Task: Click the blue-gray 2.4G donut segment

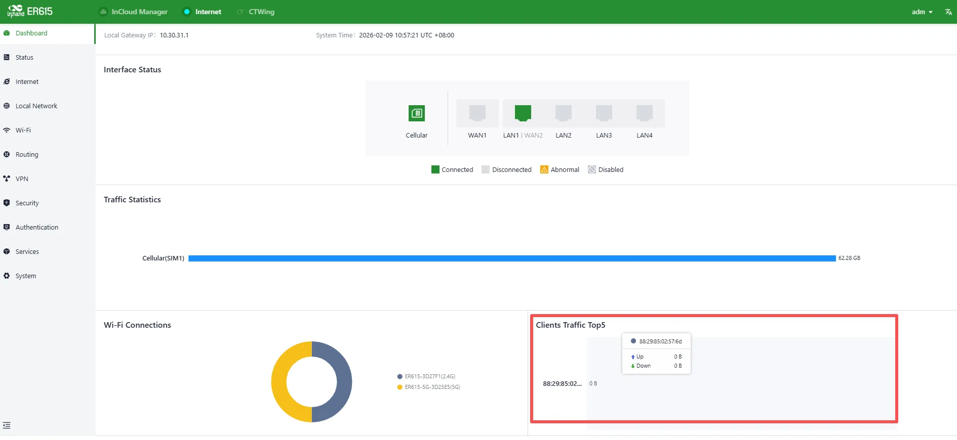Action: coord(344,382)
